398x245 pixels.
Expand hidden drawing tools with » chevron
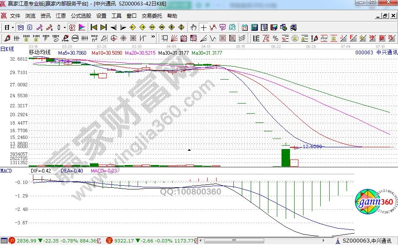(153, 38)
